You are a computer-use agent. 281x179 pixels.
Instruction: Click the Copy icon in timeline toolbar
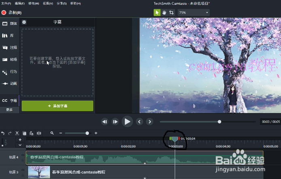[24, 133]
